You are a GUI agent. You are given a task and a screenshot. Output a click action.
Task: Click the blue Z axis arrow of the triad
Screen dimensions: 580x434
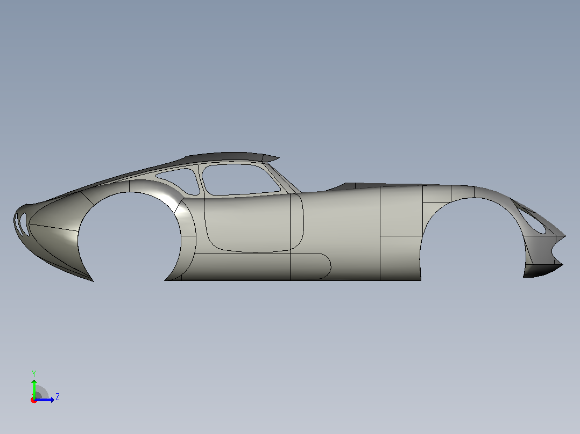45,400
